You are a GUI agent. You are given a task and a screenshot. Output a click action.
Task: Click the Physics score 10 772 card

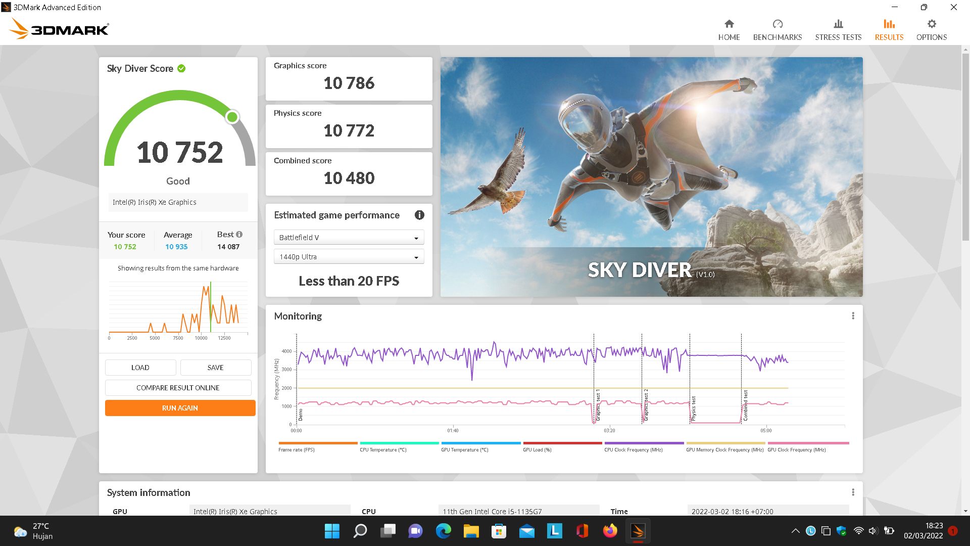349,126
